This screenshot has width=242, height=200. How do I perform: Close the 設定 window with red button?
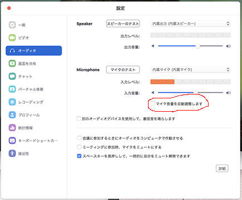(9, 8)
